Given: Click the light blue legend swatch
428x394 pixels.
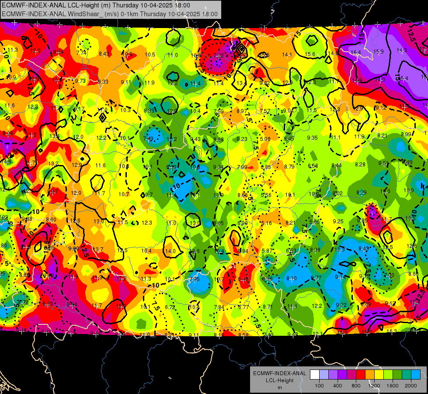Looking at the screenshot, I should point(416,375).
